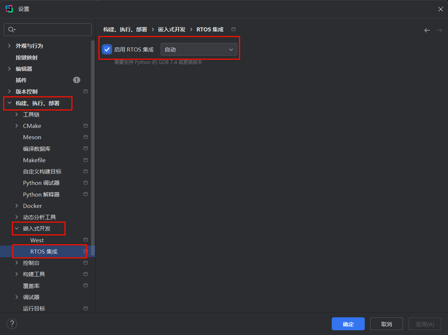Click project settings icon next to 版本控制
Image resolution: width=448 pixels, height=335 pixels.
click(x=85, y=91)
